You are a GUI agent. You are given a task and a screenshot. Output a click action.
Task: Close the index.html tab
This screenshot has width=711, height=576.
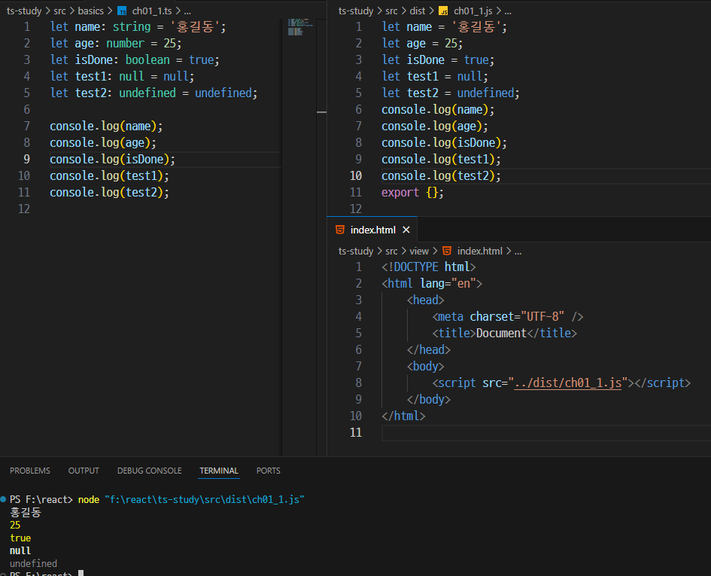(406, 230)
